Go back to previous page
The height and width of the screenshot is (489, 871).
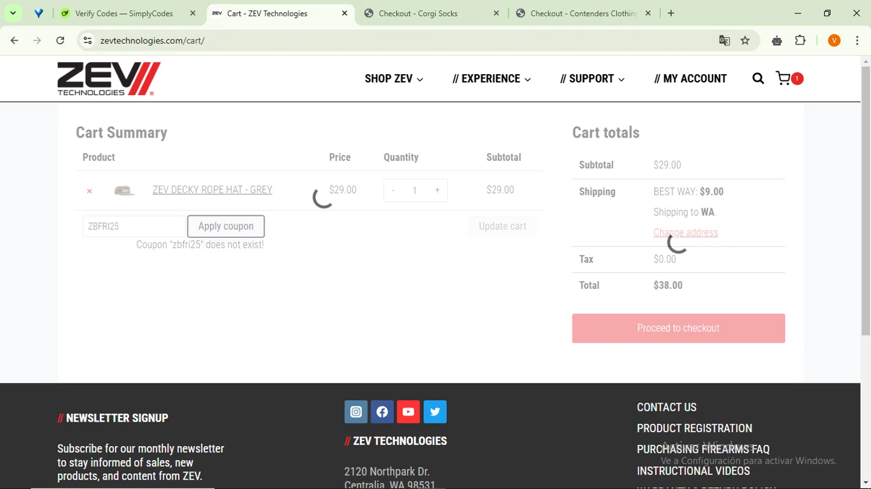[15, 41]
